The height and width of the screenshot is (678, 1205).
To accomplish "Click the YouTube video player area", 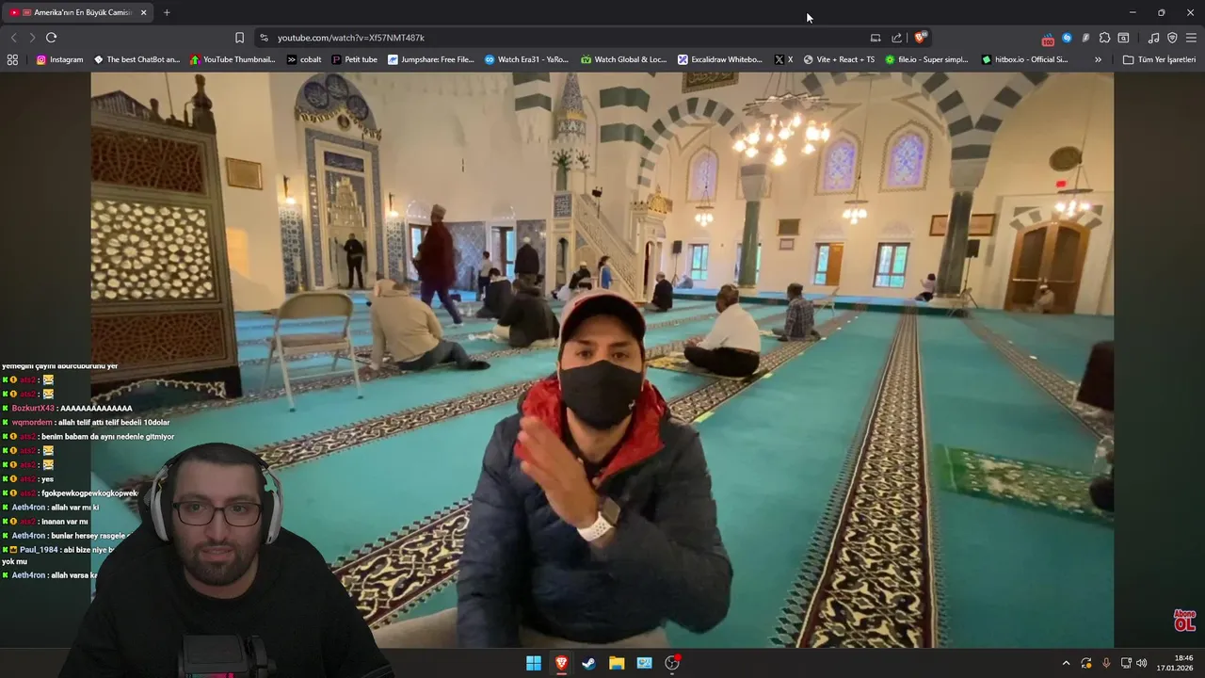I will [602, 358].
